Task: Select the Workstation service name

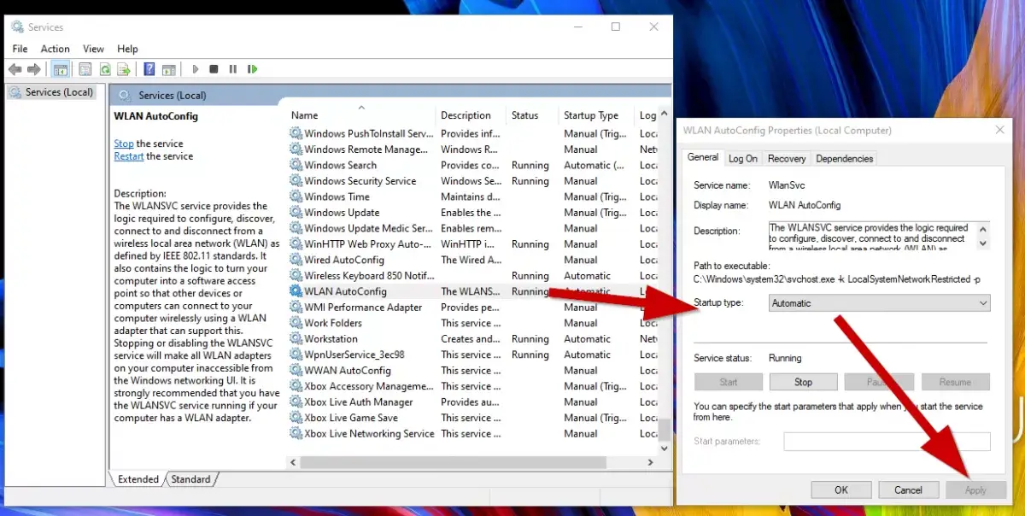Action: (x=331, y=339)
